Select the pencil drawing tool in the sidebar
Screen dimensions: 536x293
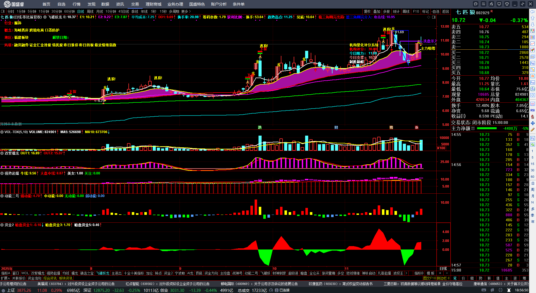[533, 129]
